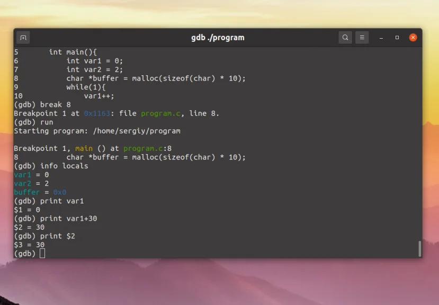Click the '(gdb) break 8' command
This screenshot has width=439, height=305.
(x=42, y=105)
